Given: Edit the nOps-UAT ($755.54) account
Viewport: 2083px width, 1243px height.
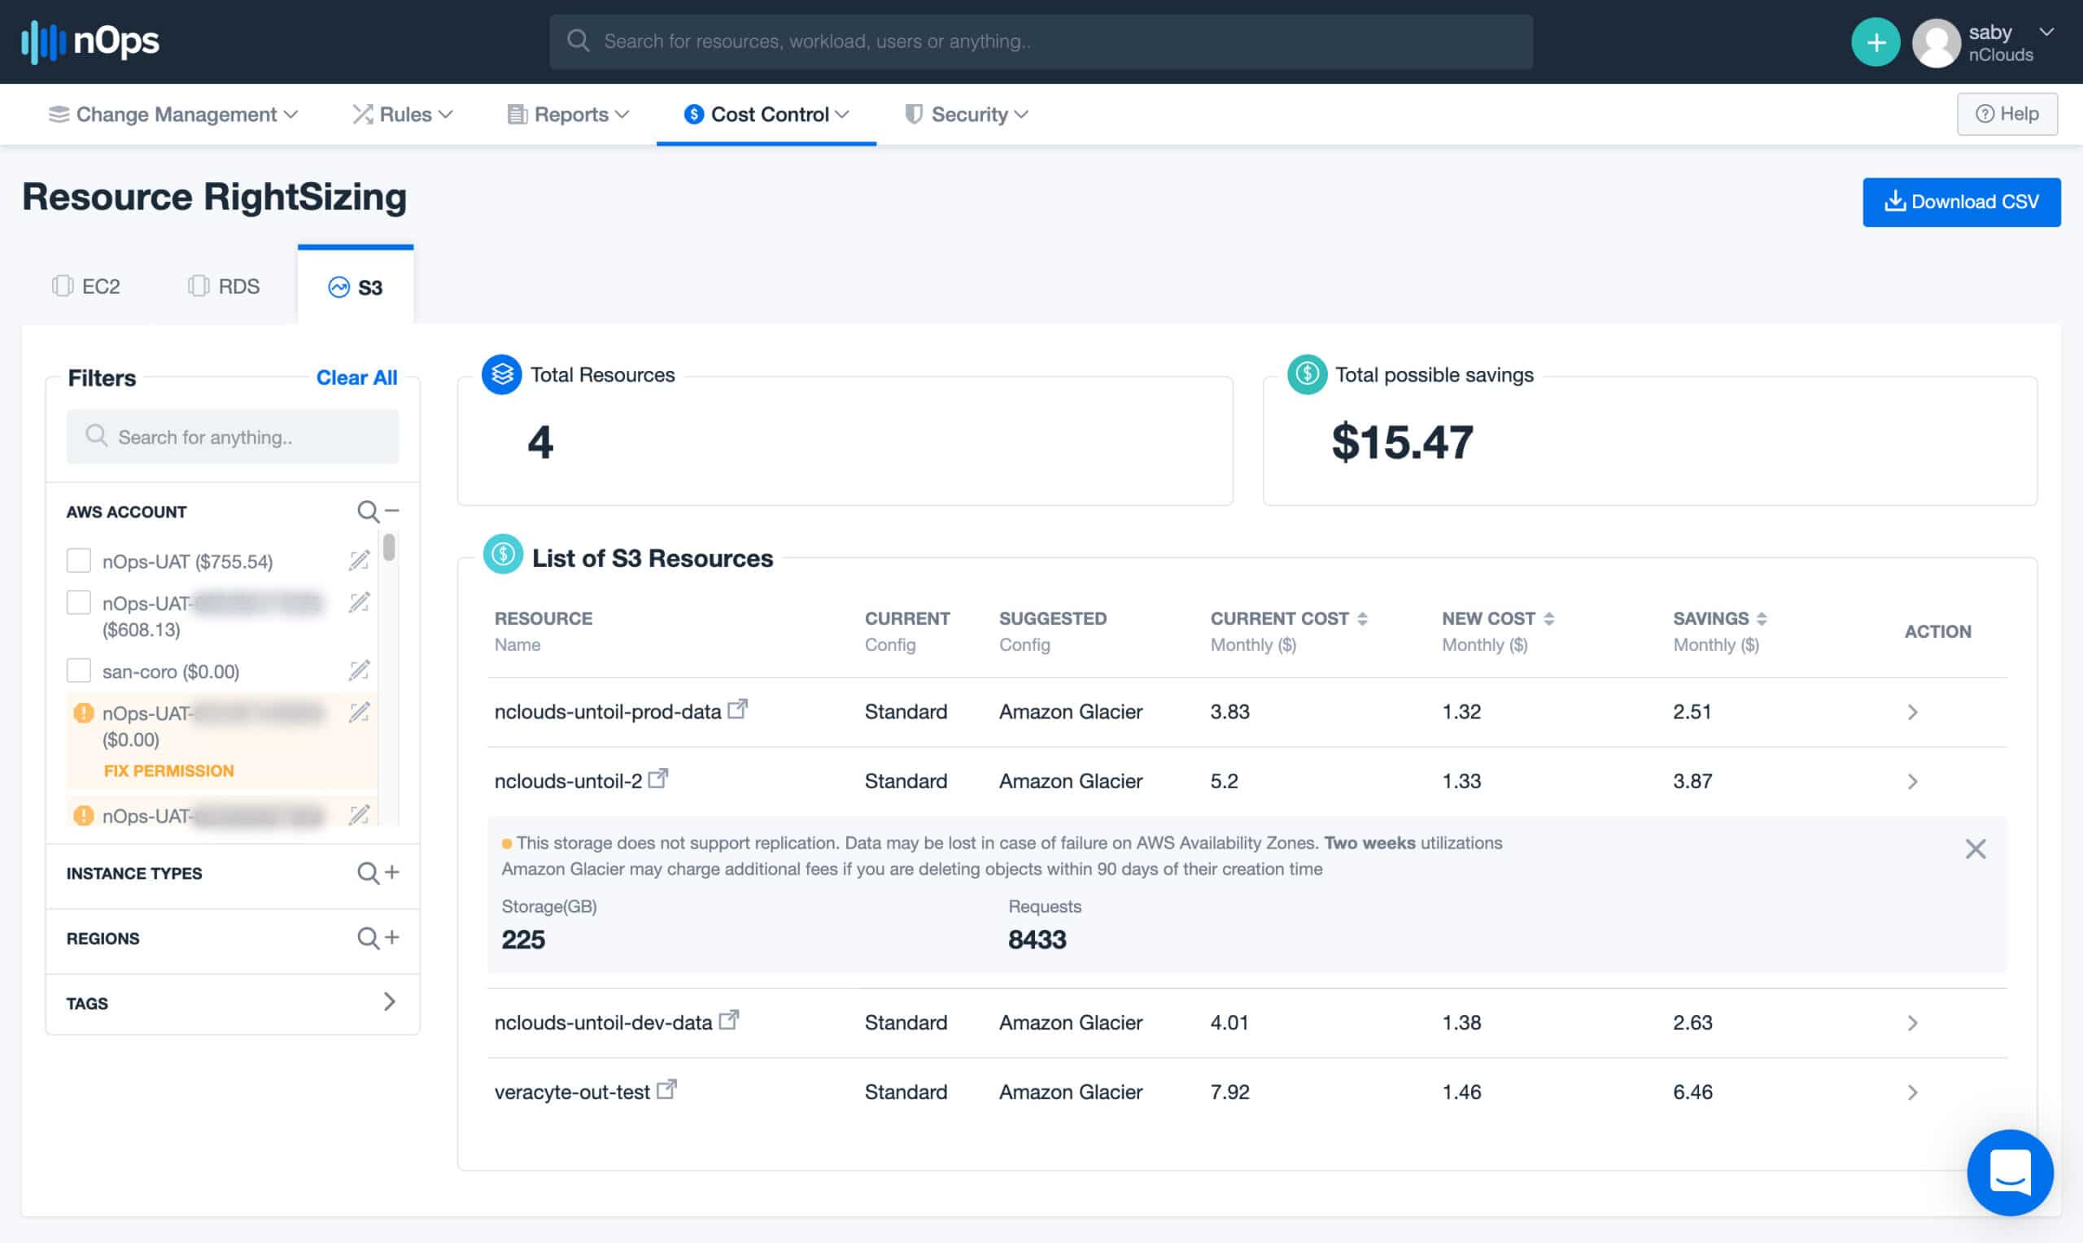Looking at the screenshot, I should [x=360, y=560].
